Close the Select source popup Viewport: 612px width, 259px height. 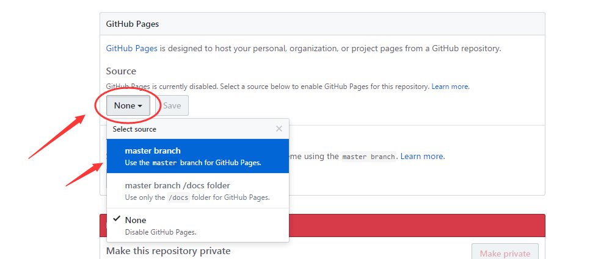pos(279,129)
